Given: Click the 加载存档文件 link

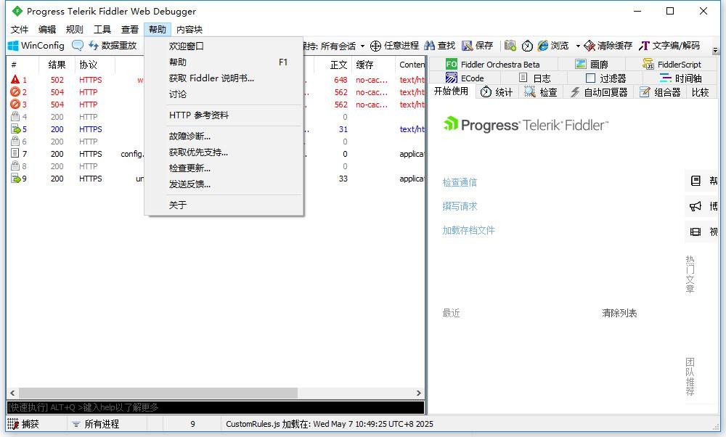Looking at the screenshot, I should coord(468,231).
